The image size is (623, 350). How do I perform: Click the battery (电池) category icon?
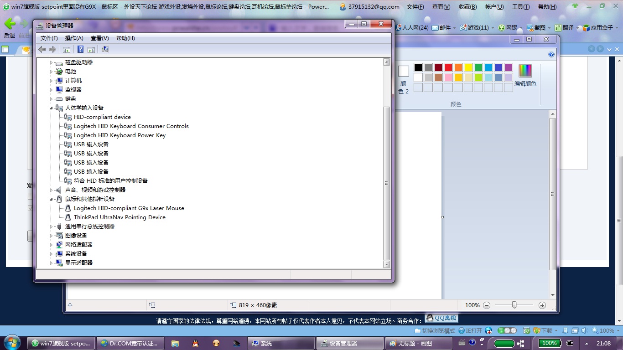pos(59,72)
